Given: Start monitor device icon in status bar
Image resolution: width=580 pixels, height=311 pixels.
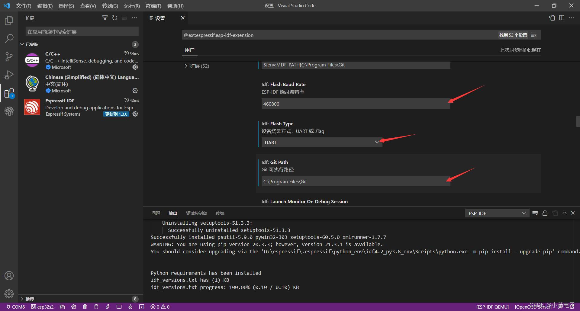Looking at the screenshot, I should click(119, 307).
